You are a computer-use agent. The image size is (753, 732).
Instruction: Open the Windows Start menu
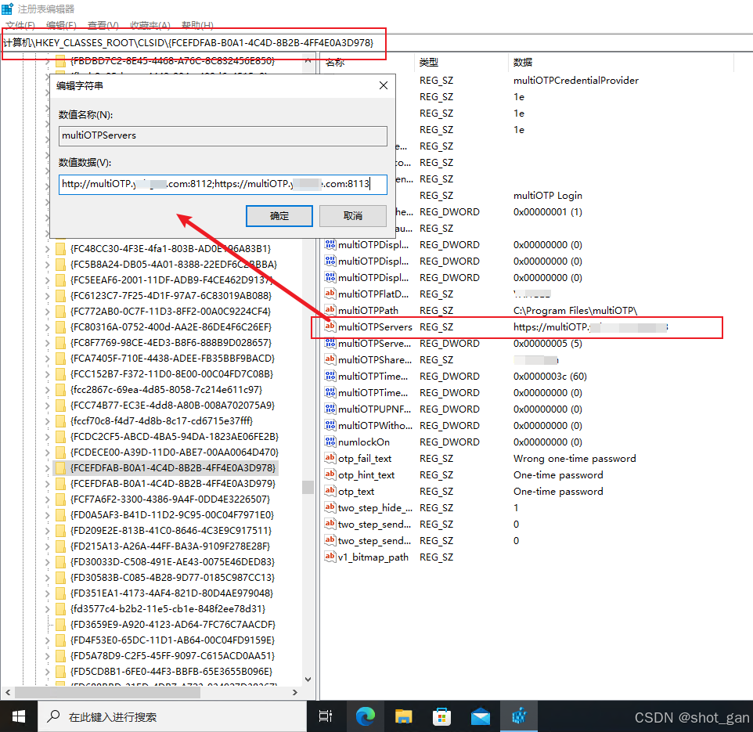[19, 716]
